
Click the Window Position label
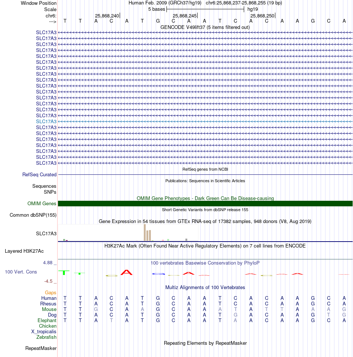39,3
